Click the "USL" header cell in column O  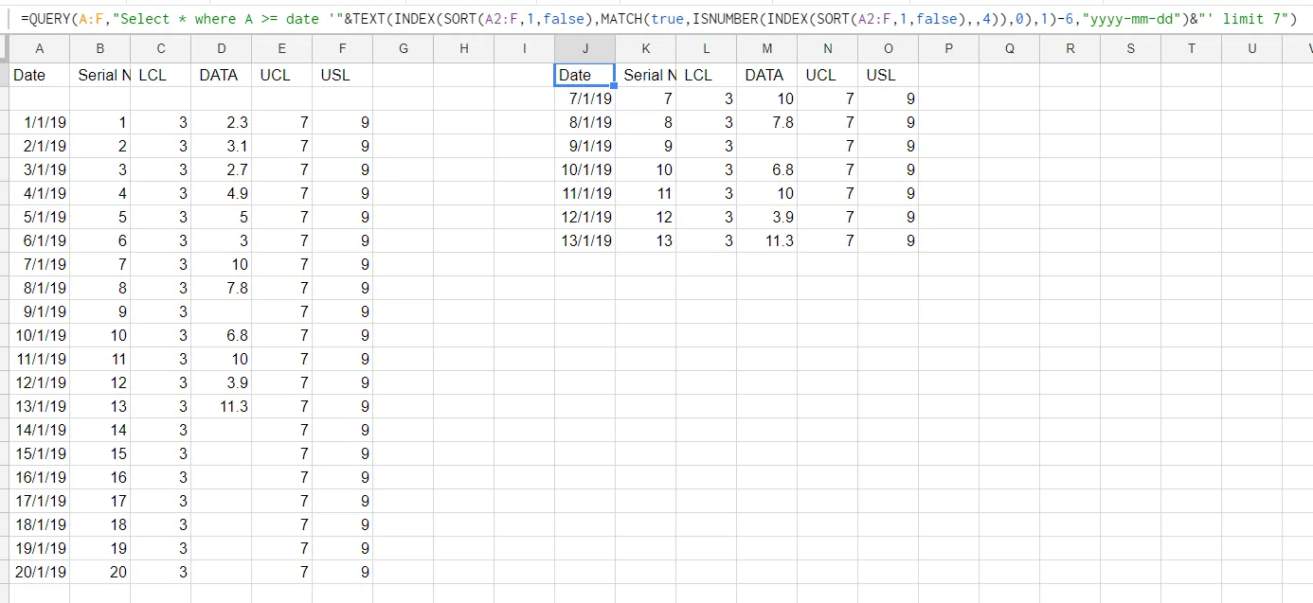889,75
